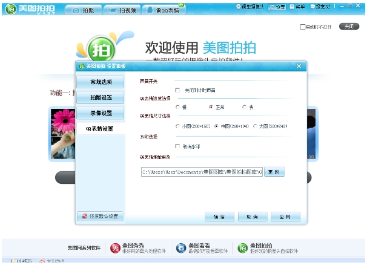
Task: Close the 设置面板 dialog with X
Action: pyautogui.click(x=299, y=66)
